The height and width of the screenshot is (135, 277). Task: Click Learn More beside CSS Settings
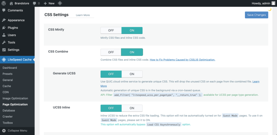click(x=83, y=15)
